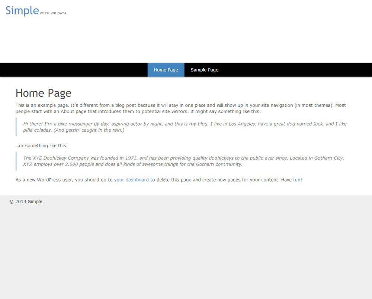The height and width of the screenshot is (299, 372).
Task: Switch to the Sample Page tab
Action: click(x=204, y=70)
